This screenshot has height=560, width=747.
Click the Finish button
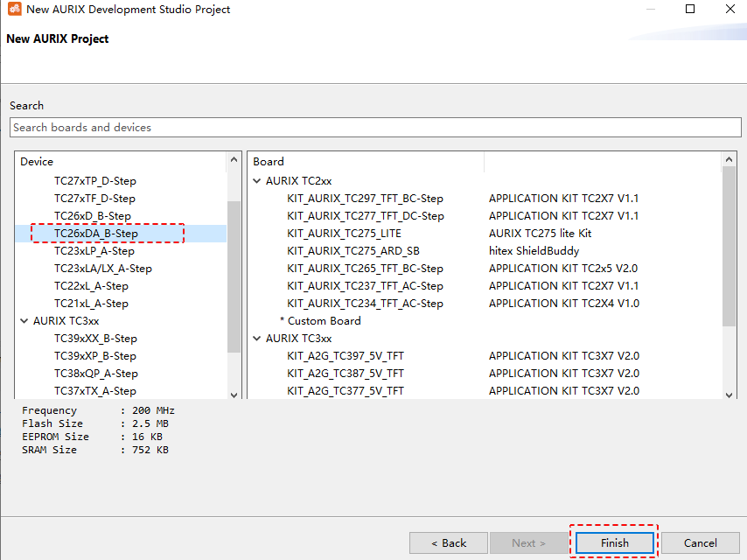[615, 542]
